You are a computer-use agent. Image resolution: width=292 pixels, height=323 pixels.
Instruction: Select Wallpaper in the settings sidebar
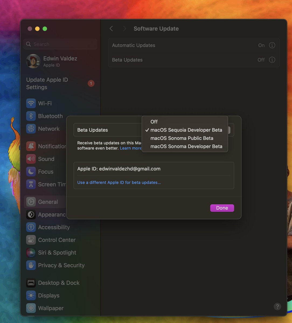click(x=51, y=308)
